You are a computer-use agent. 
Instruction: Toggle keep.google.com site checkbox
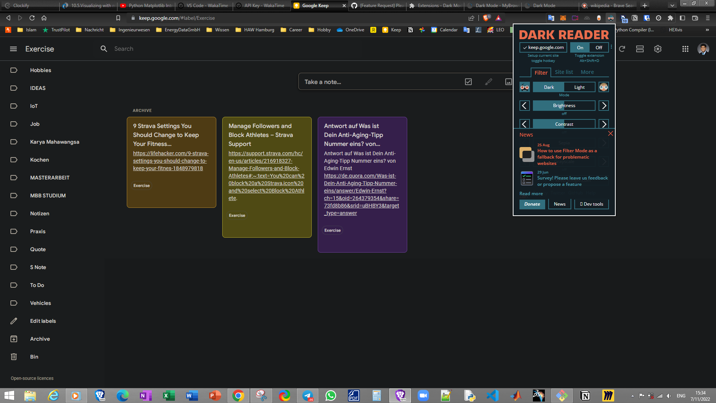point(543,47)
